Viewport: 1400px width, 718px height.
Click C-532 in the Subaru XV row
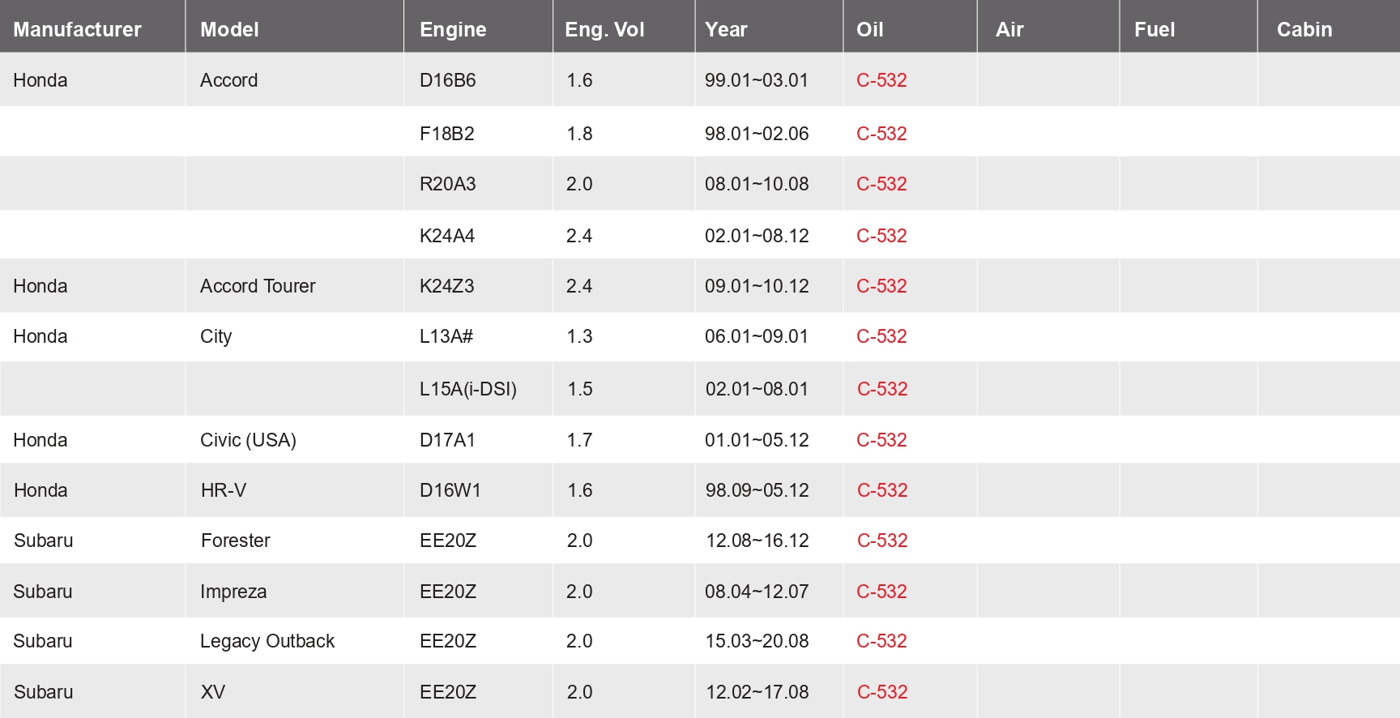882,692
